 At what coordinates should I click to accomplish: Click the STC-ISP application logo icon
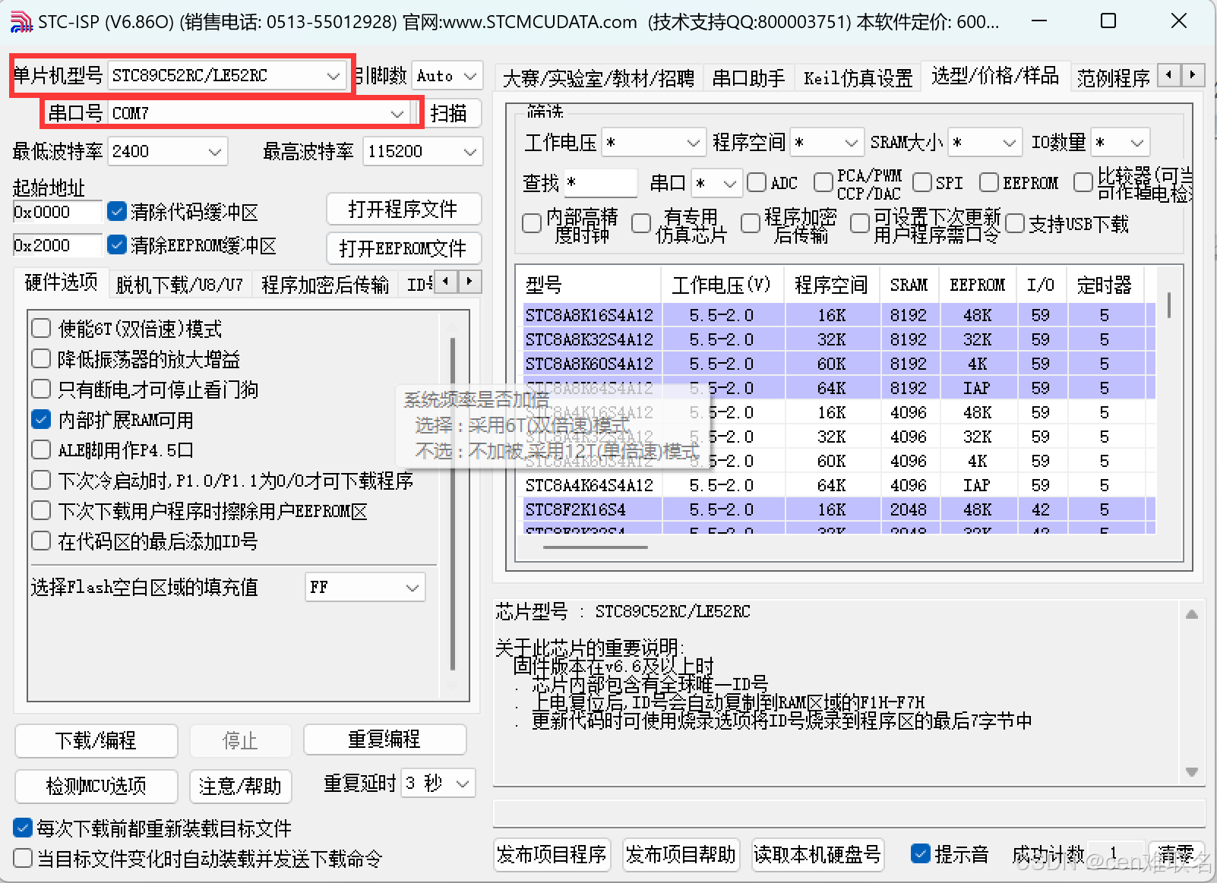(x=21, y=22)
